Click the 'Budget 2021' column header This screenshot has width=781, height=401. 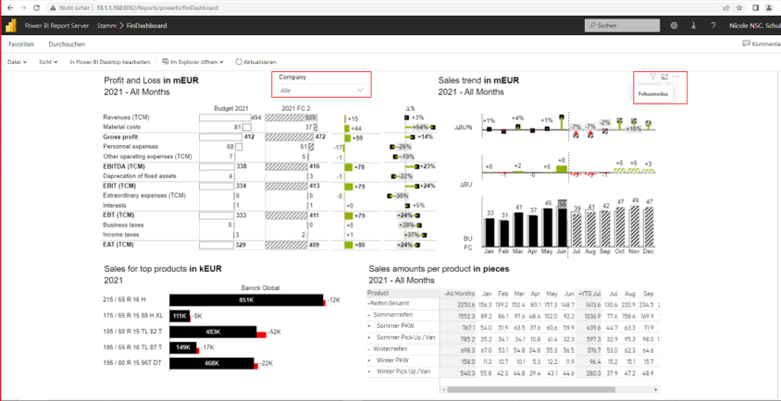click(x=231, y=108)
